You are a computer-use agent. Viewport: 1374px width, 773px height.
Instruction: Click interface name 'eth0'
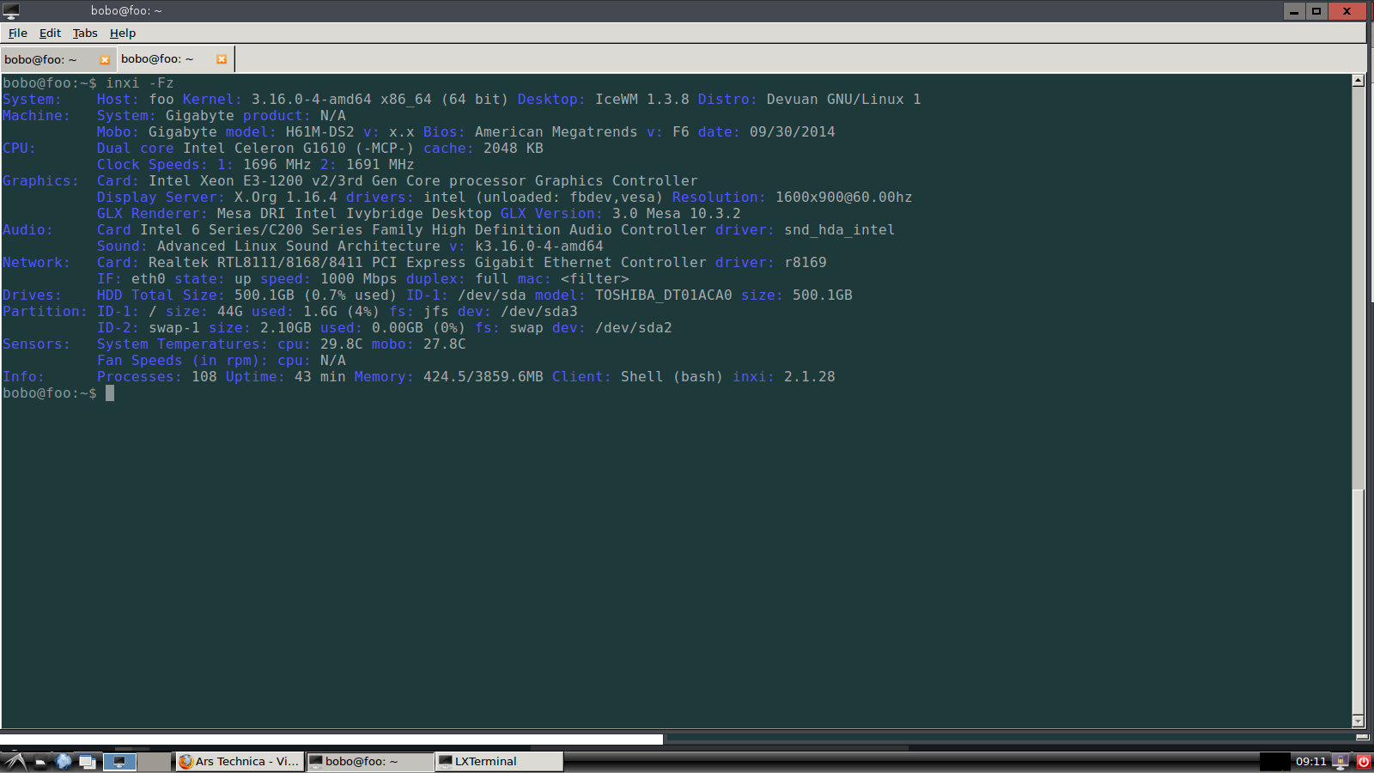[149, 279]
